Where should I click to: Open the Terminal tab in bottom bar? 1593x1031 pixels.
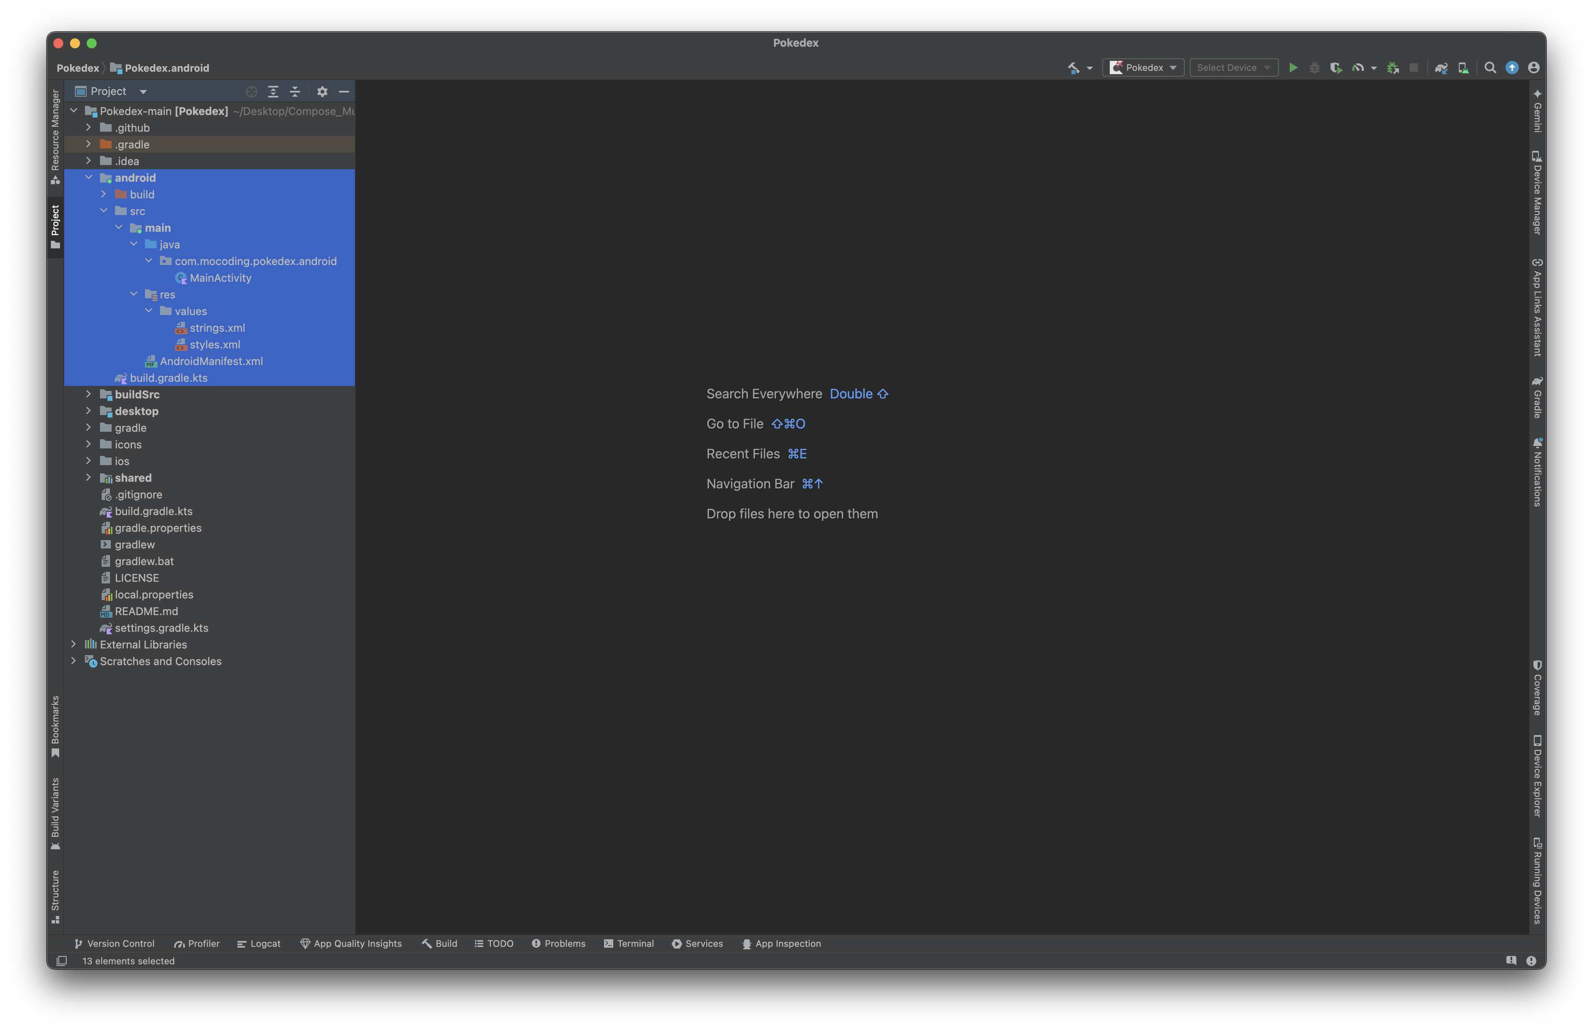628,943
